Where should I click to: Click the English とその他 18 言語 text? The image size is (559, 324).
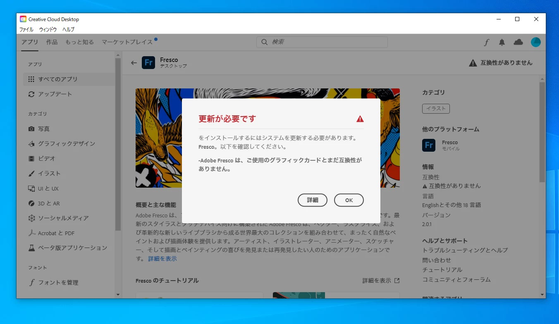(451, 205)
